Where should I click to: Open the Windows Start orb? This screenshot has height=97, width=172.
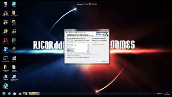(4, 94)
